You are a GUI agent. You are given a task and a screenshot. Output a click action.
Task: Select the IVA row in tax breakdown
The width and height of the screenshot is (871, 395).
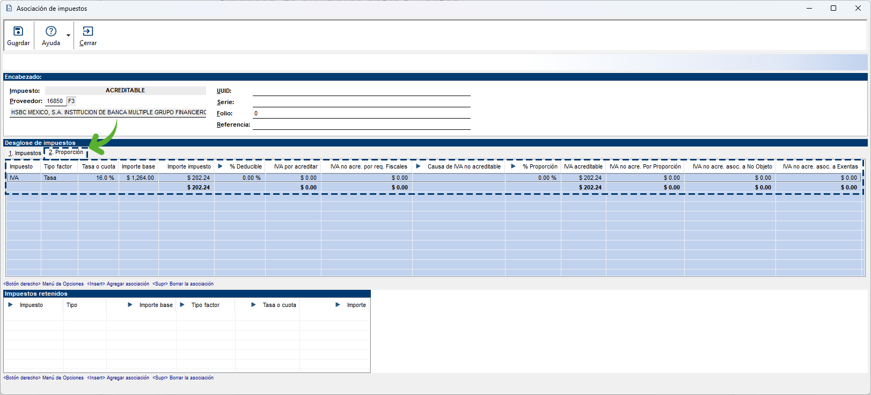(21, 178)
